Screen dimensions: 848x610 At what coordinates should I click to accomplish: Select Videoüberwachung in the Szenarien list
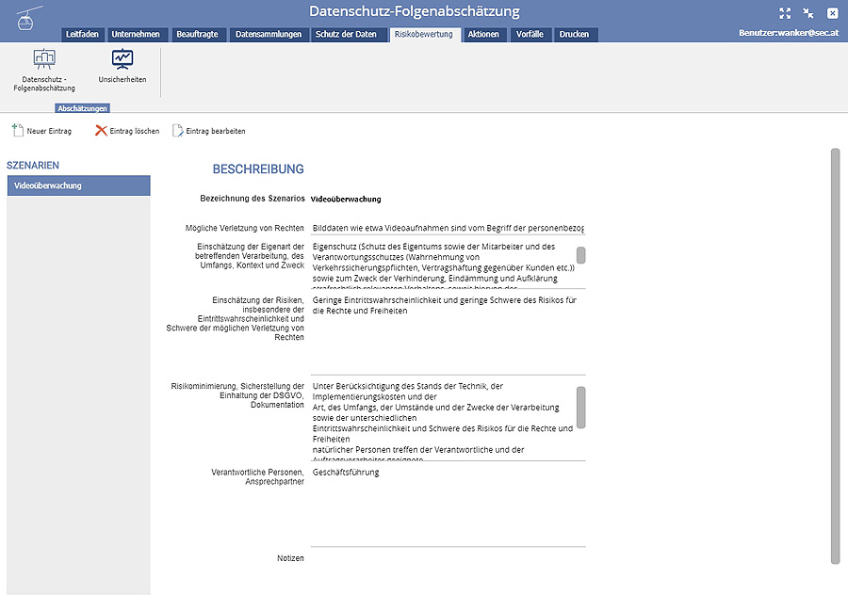(x=78, y=185)
